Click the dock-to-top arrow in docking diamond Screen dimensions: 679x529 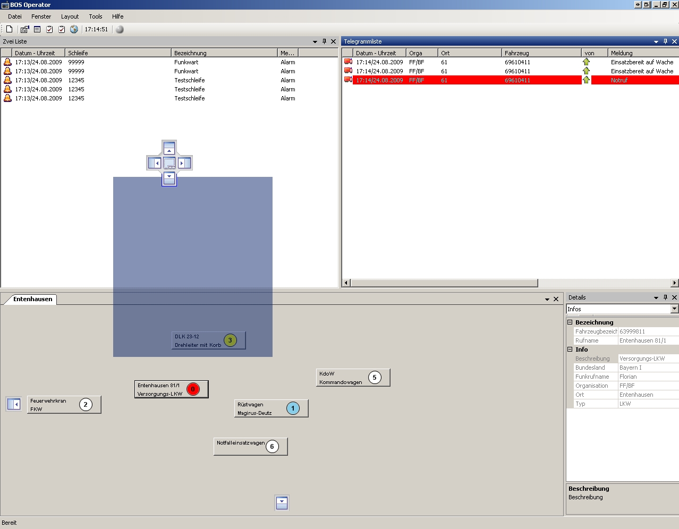(x=169, y=148)
